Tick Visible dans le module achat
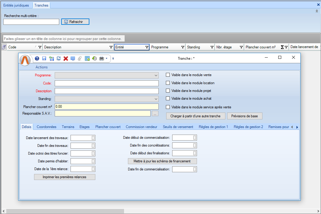 pos(168,98)
